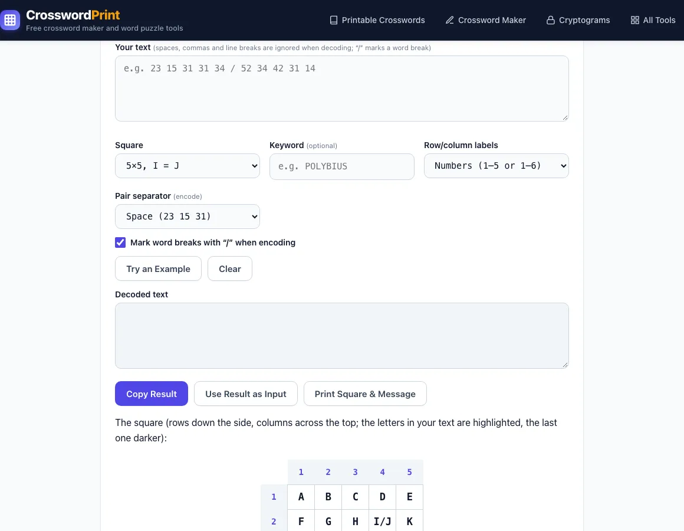Click column header 4 of the square
This screenshot has height=531, width=684.
point(382,472)
